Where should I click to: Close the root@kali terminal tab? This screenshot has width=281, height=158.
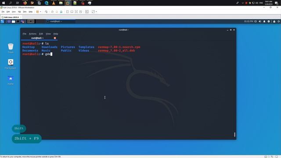pyautogui.click(x=55, y=38)
